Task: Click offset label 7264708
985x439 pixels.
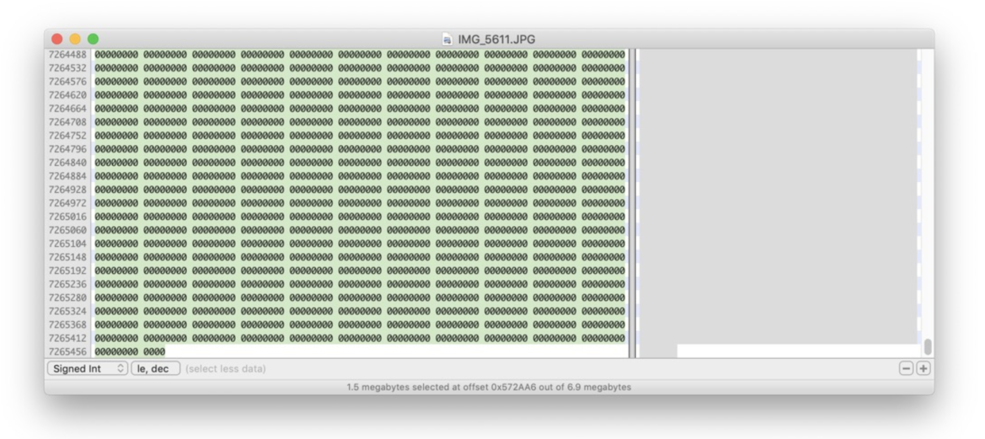Action: (67, 122)
